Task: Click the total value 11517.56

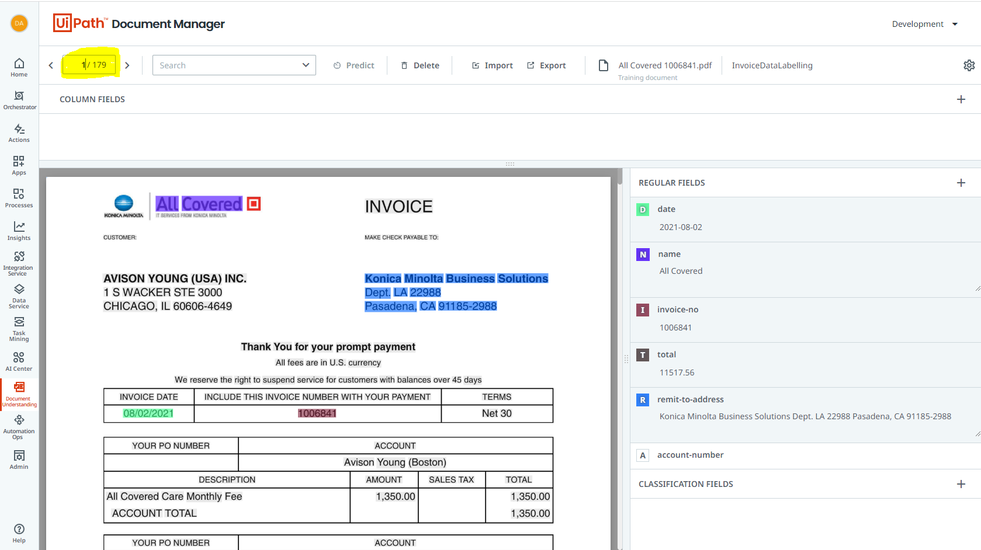Action: pos(677,373)
